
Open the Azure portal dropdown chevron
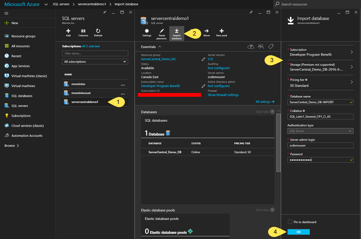pos(46,4)
